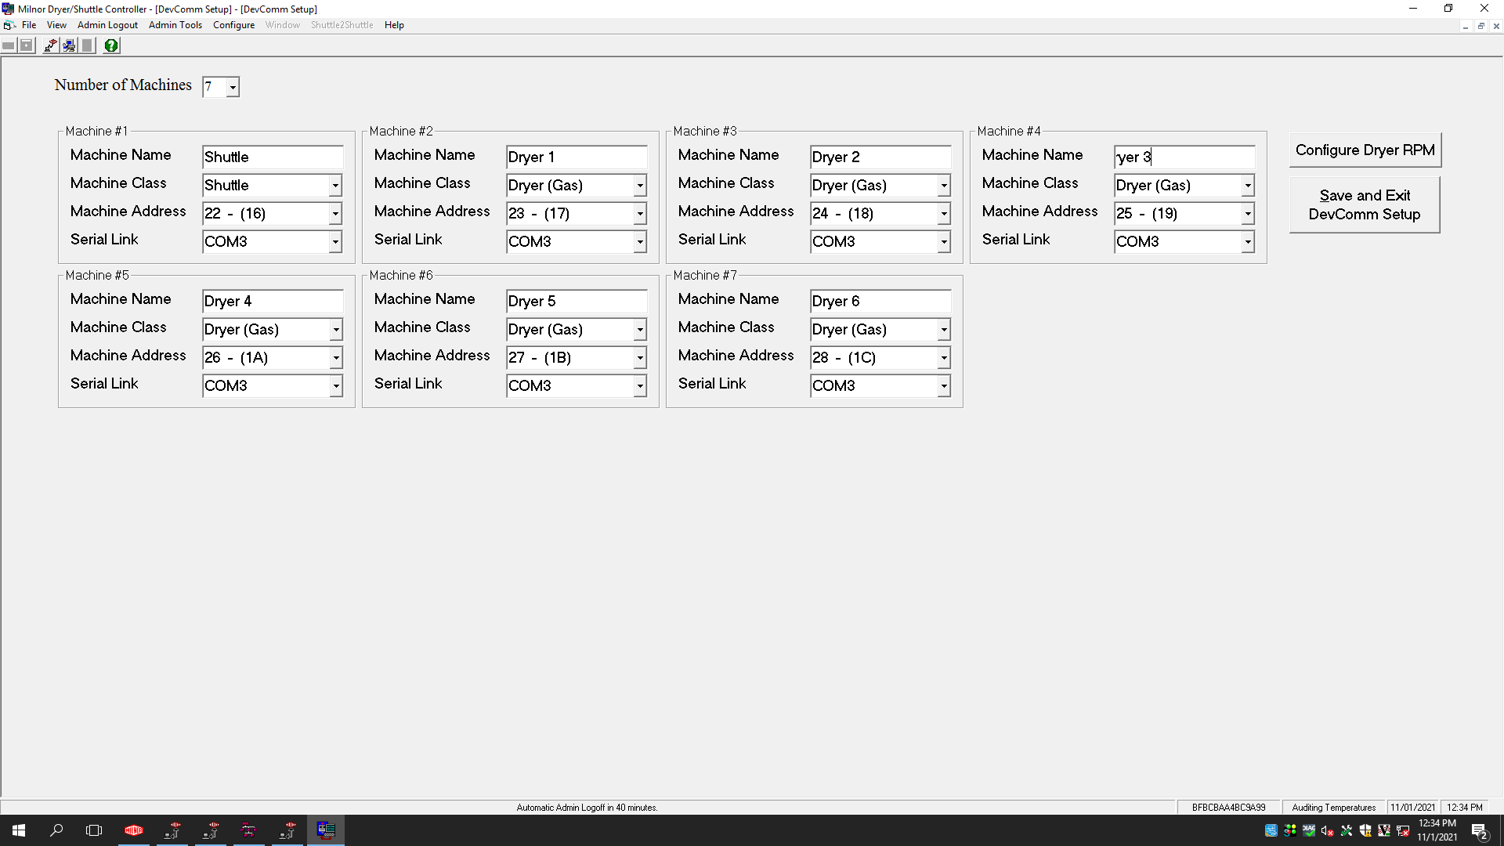This screenshot has height=846, width=1504.
Task: Click the Configure Dryer RPM button
Action: (1365, 150)
